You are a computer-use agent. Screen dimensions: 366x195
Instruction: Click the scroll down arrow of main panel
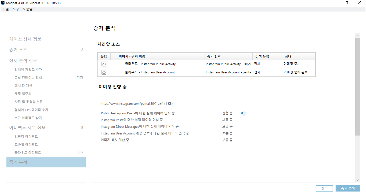(358, 180)
